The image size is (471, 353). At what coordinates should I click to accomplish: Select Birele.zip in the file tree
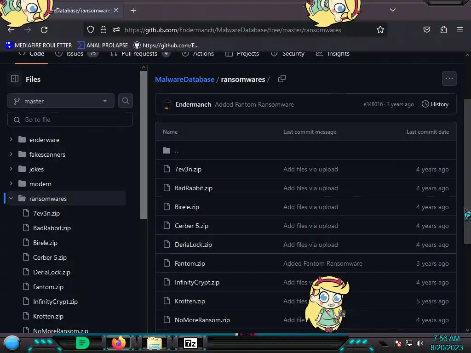[45, 243]
